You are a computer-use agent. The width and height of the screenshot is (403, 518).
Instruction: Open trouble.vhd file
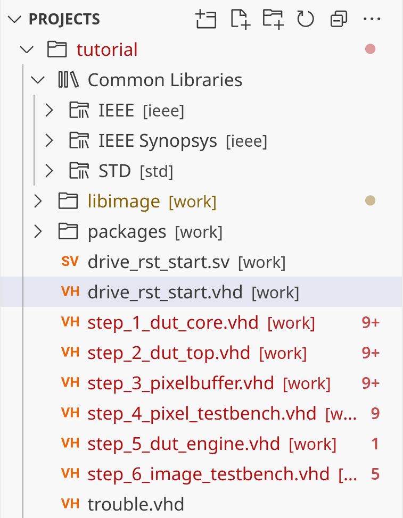coord(136,504)
